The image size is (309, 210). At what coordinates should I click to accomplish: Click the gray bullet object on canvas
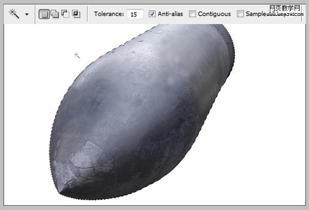(142, 111)
